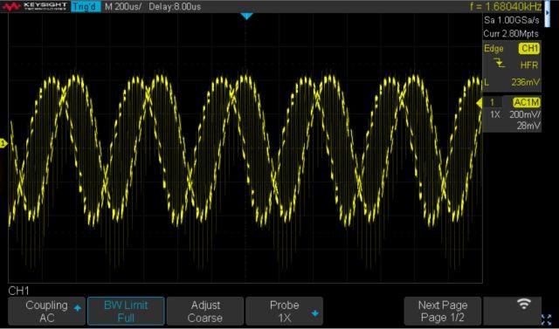Click the falling edge trigger slope icon
This screenshot has height=329, width=559.
tap(500, 64)
